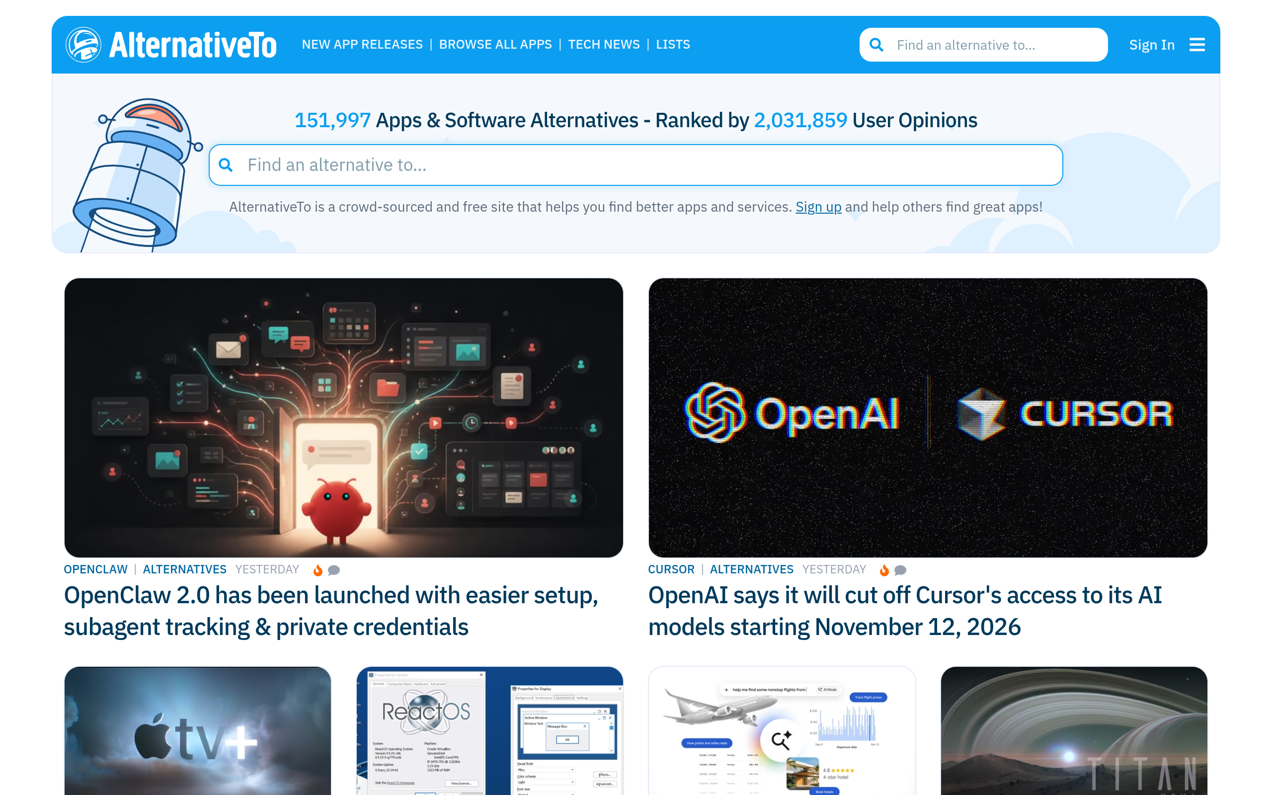Go to Browse All Apps
Image resolution: width=1272 pixels, height=795 pixels.
pyautogui.click(x=495, y=45)
